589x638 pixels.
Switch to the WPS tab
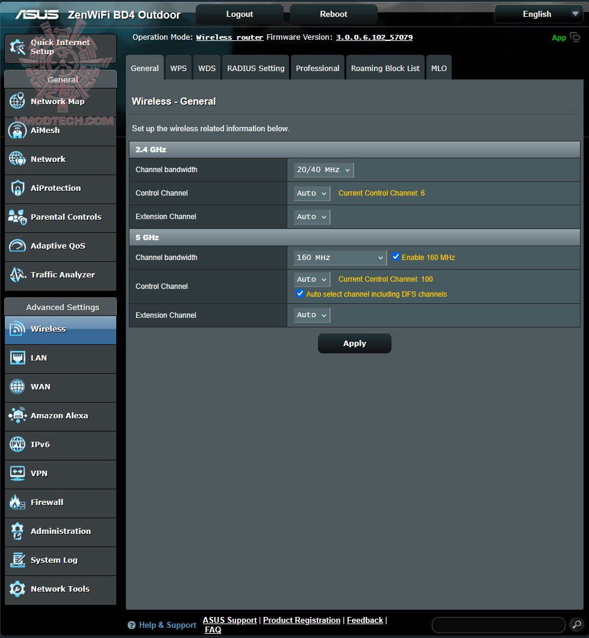(x=178, y=68)
